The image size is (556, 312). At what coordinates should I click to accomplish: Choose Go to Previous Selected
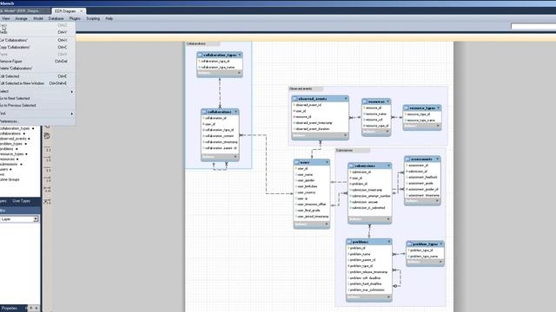pos(37,105)
